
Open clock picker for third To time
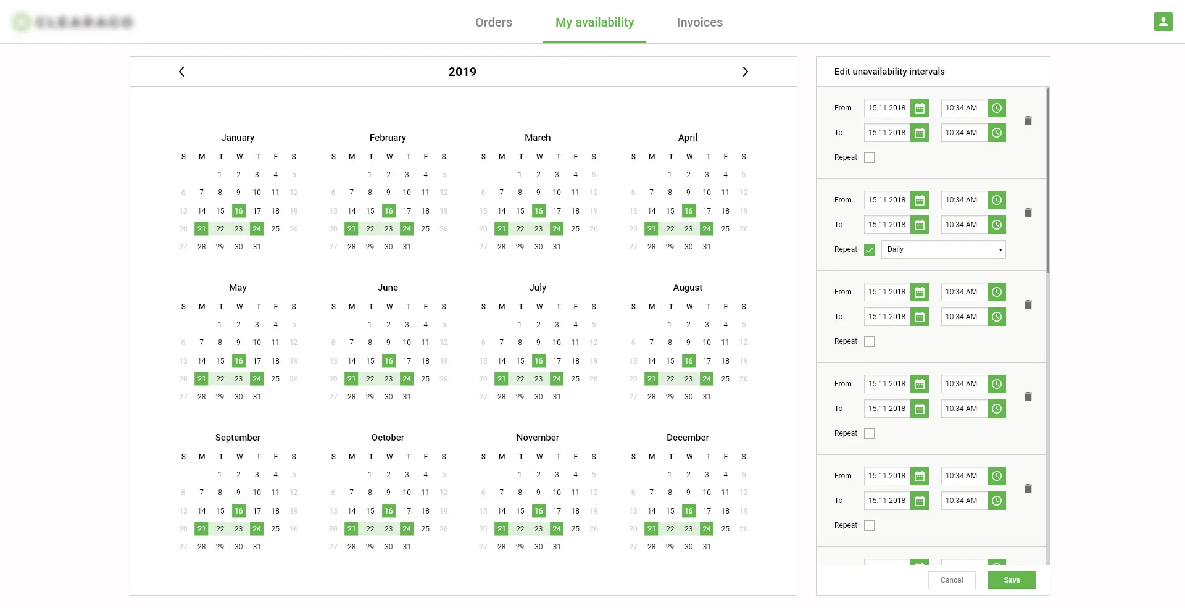(x=996, y=317)
